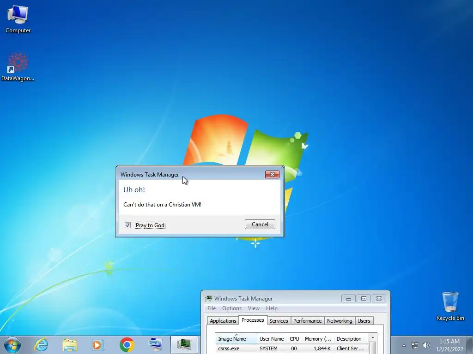Switch to the Users tab

pos(364,321)
